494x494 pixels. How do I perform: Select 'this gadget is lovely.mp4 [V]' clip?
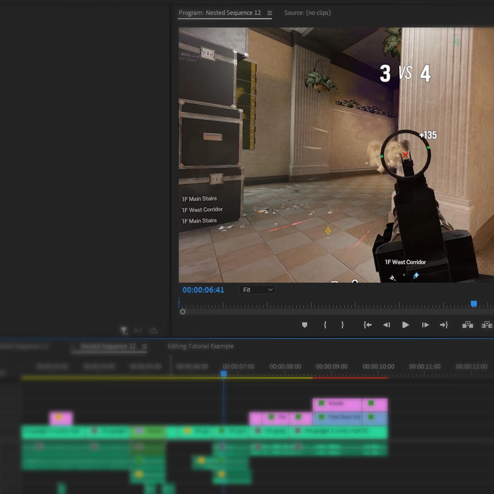[338, 432]
